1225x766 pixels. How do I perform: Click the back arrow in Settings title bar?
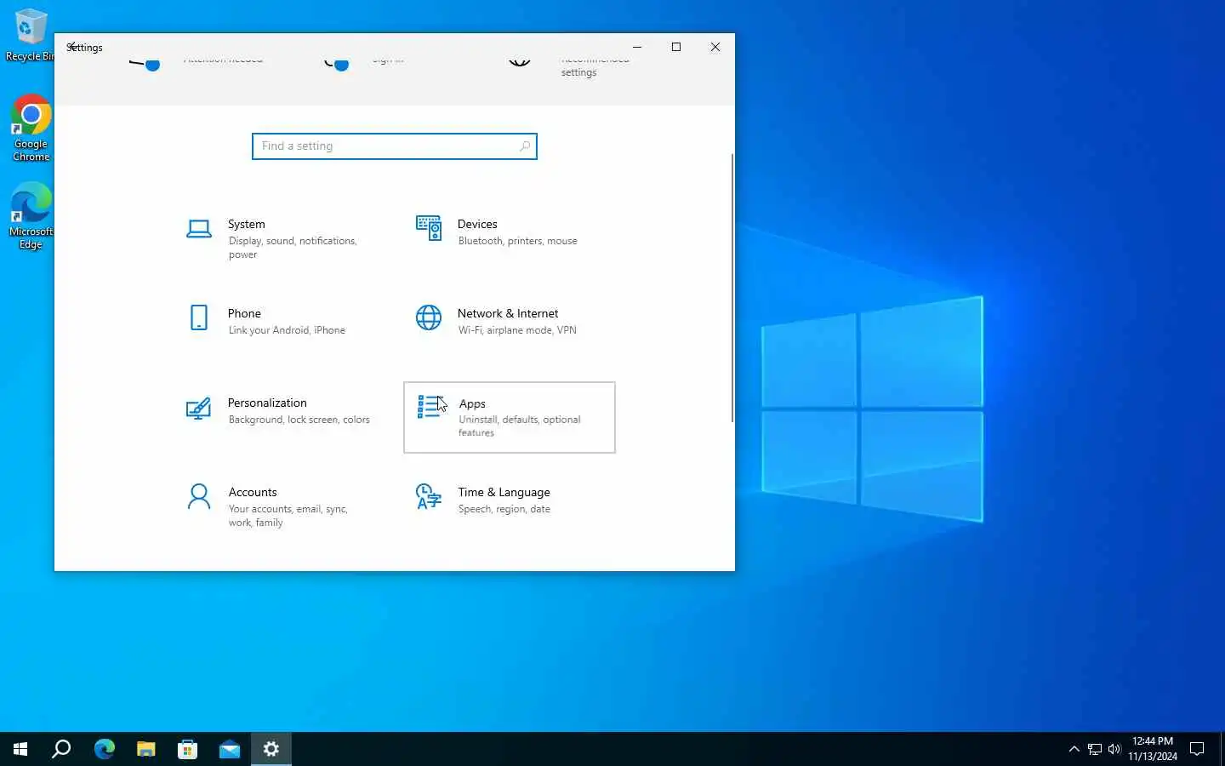pyautogui.click(x=72, y=47)
